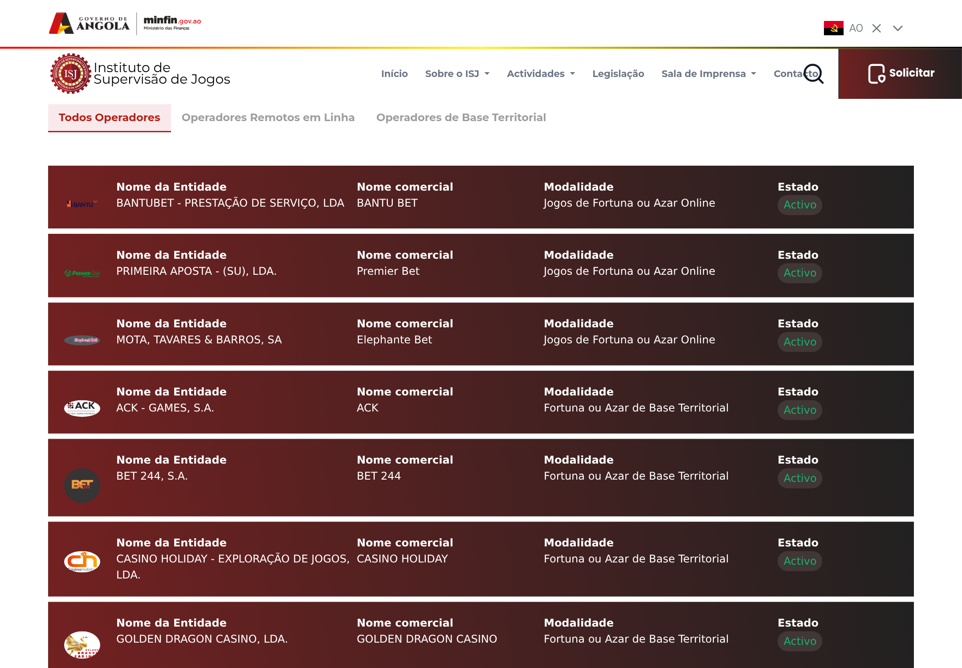Screen dimensions: 962x668
Task: Expand the Sala de Imprensa menu
Action: [709, 73]
